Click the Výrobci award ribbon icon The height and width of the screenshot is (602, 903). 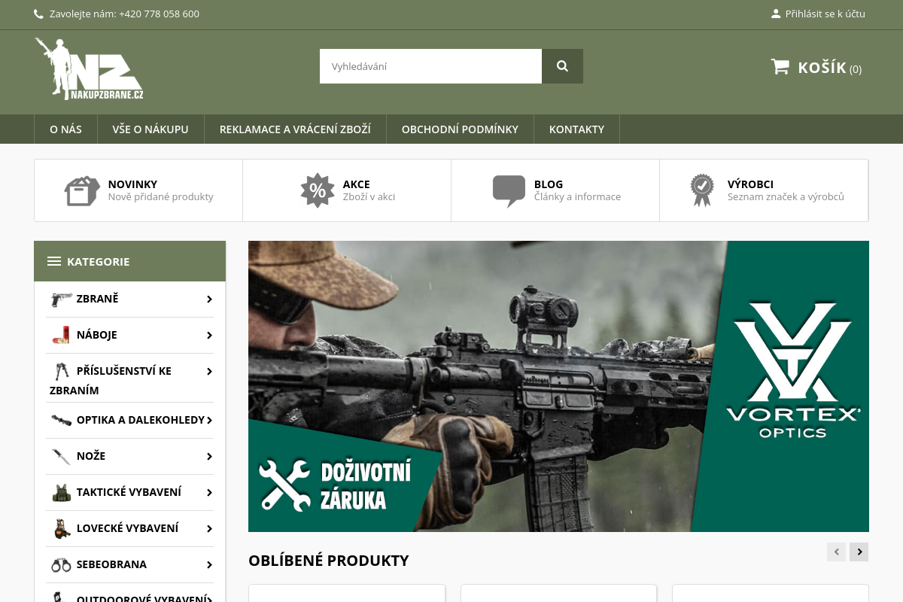tap(702, 190)
